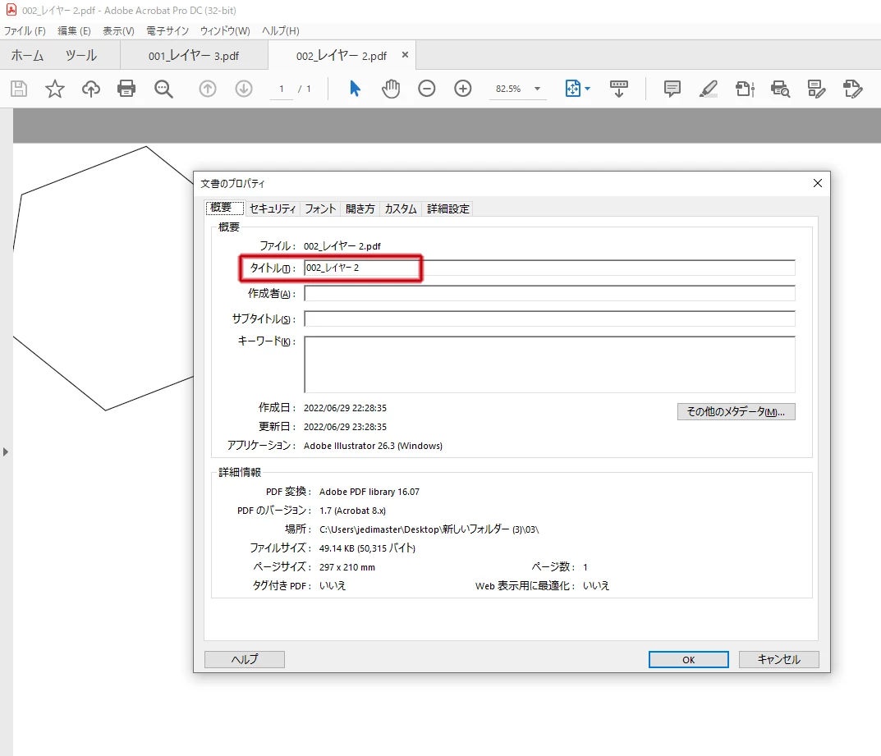
Task: Click the Adobe PDF library 16.07 value
Action: point(369,492)
